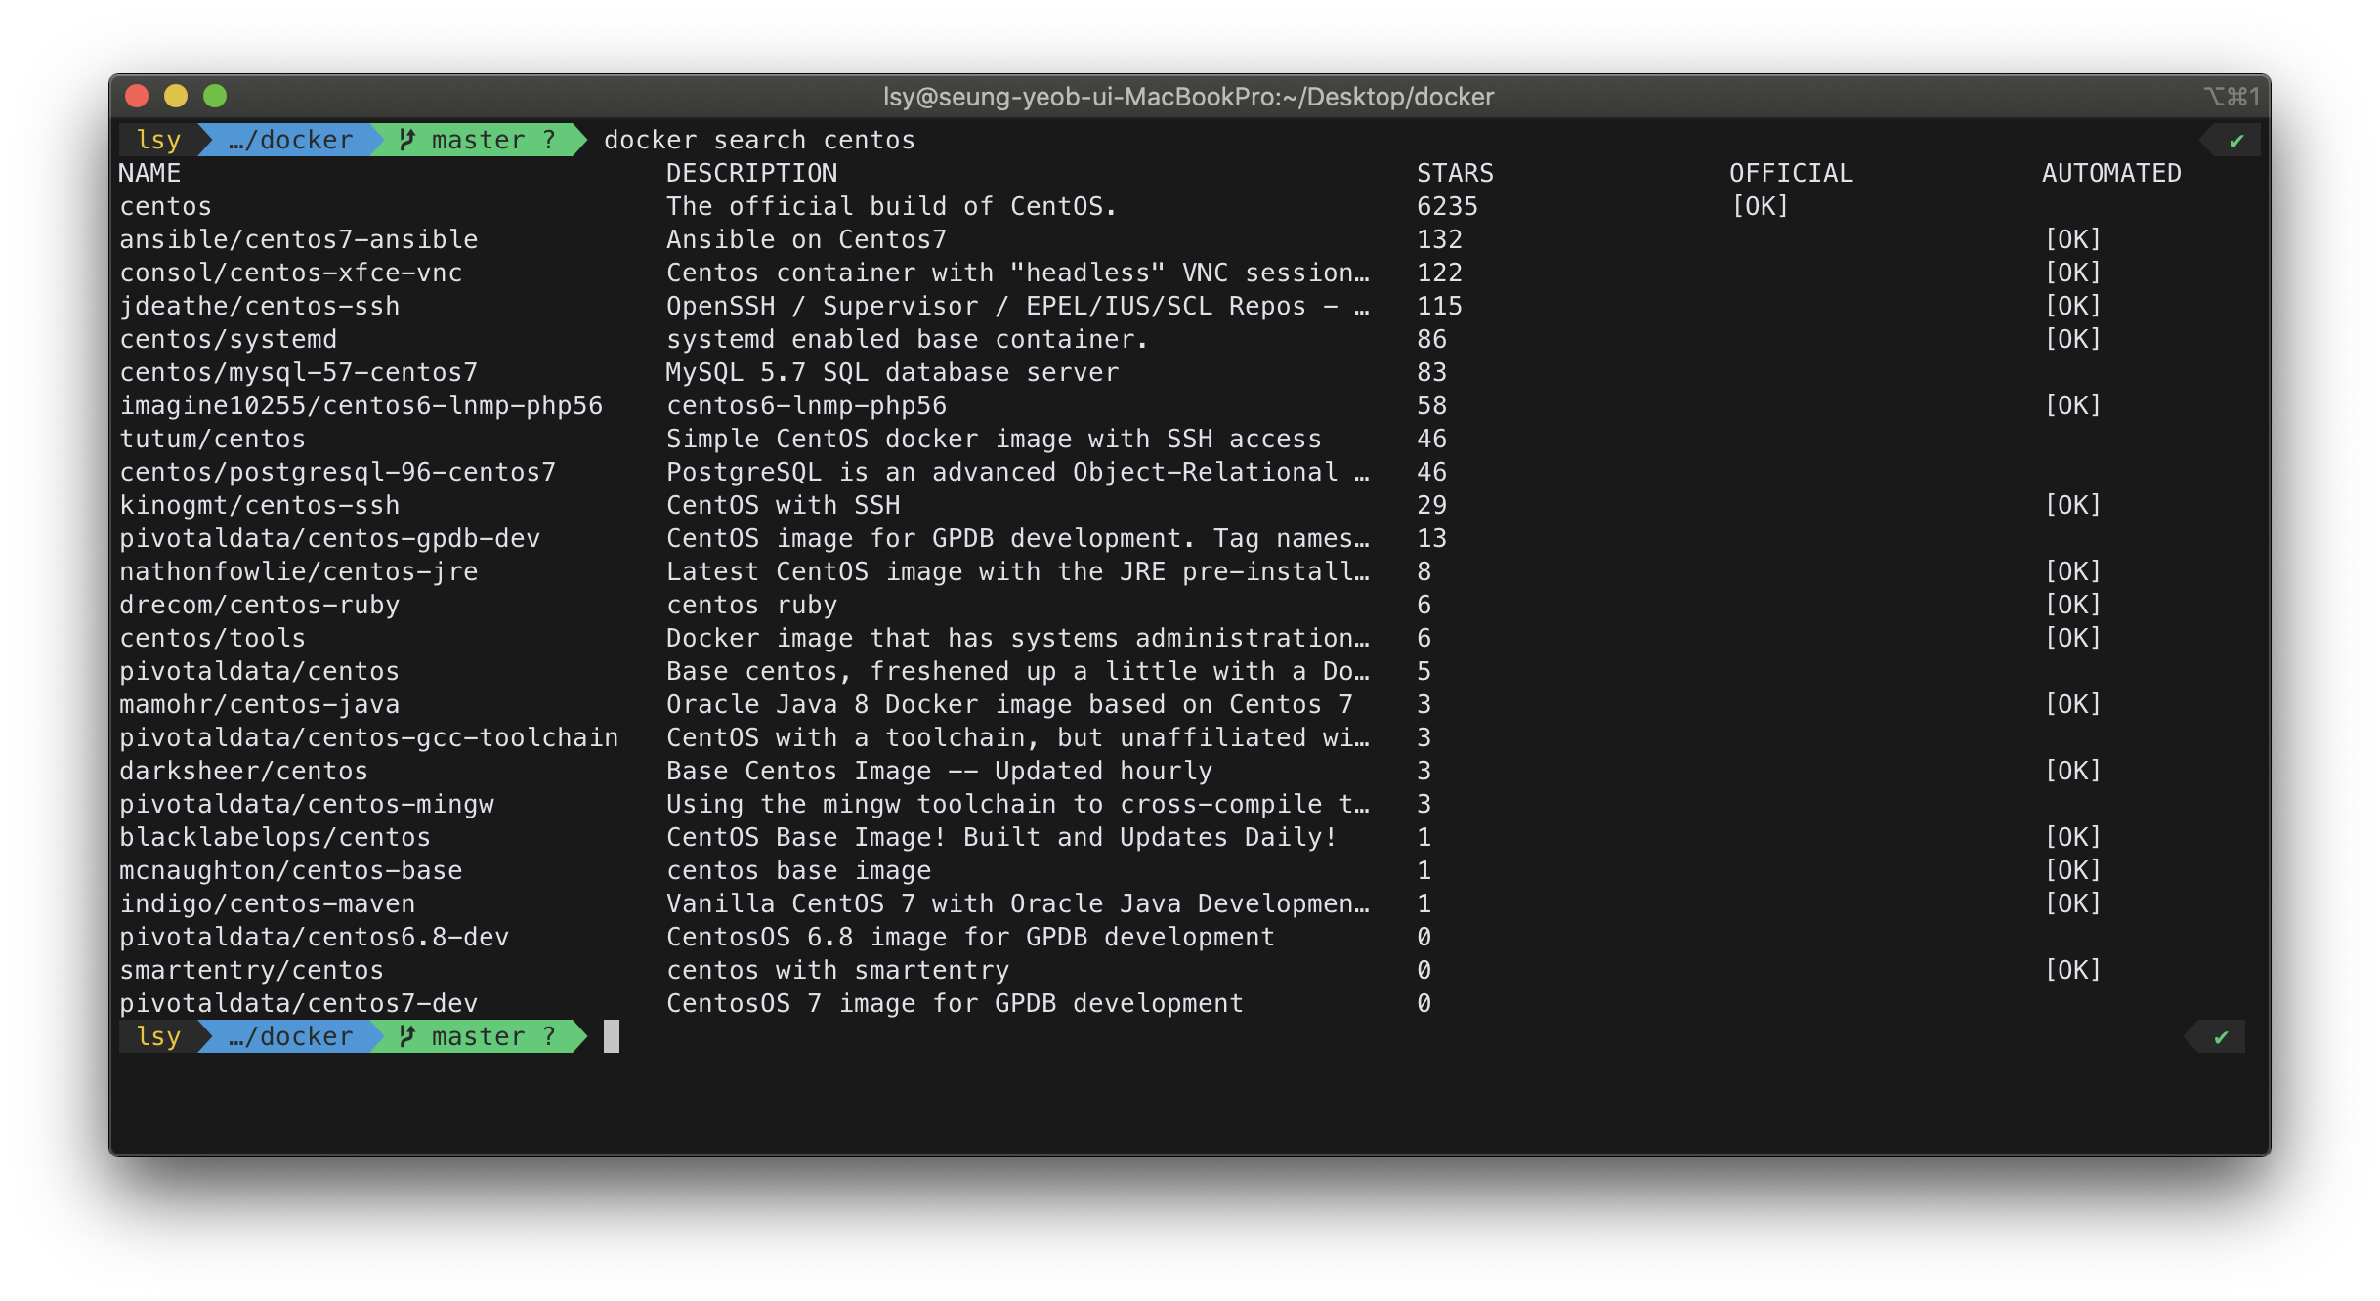Click the 6235 stars value for centos
Viewport: 2380px width, 1301px height.
pos(1447,206)
